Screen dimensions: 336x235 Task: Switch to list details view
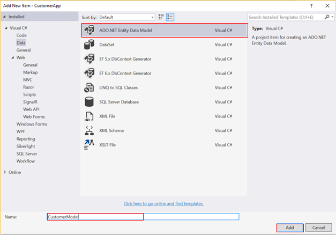click(170, 17)
